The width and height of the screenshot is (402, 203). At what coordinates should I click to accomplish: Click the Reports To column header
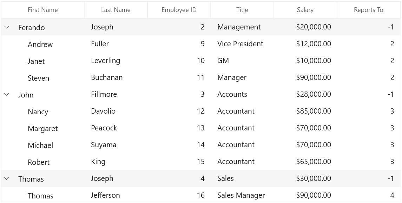coord(369,10)
